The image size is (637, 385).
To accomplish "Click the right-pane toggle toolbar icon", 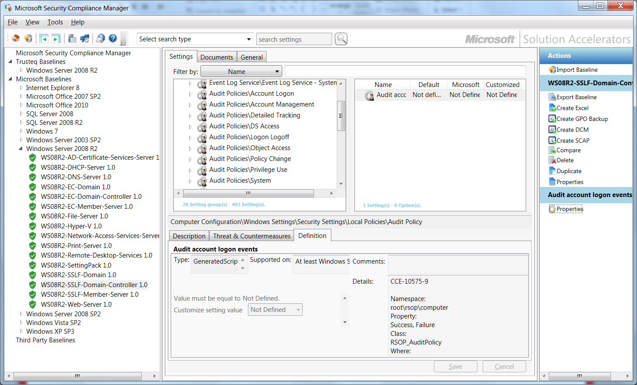I will tap(56, 38).
